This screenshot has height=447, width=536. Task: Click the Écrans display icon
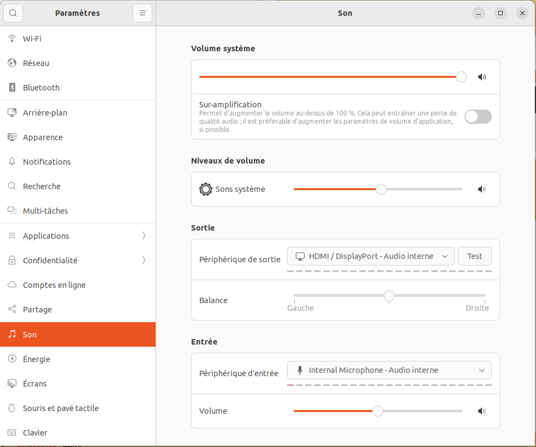(x=12, y=383)
